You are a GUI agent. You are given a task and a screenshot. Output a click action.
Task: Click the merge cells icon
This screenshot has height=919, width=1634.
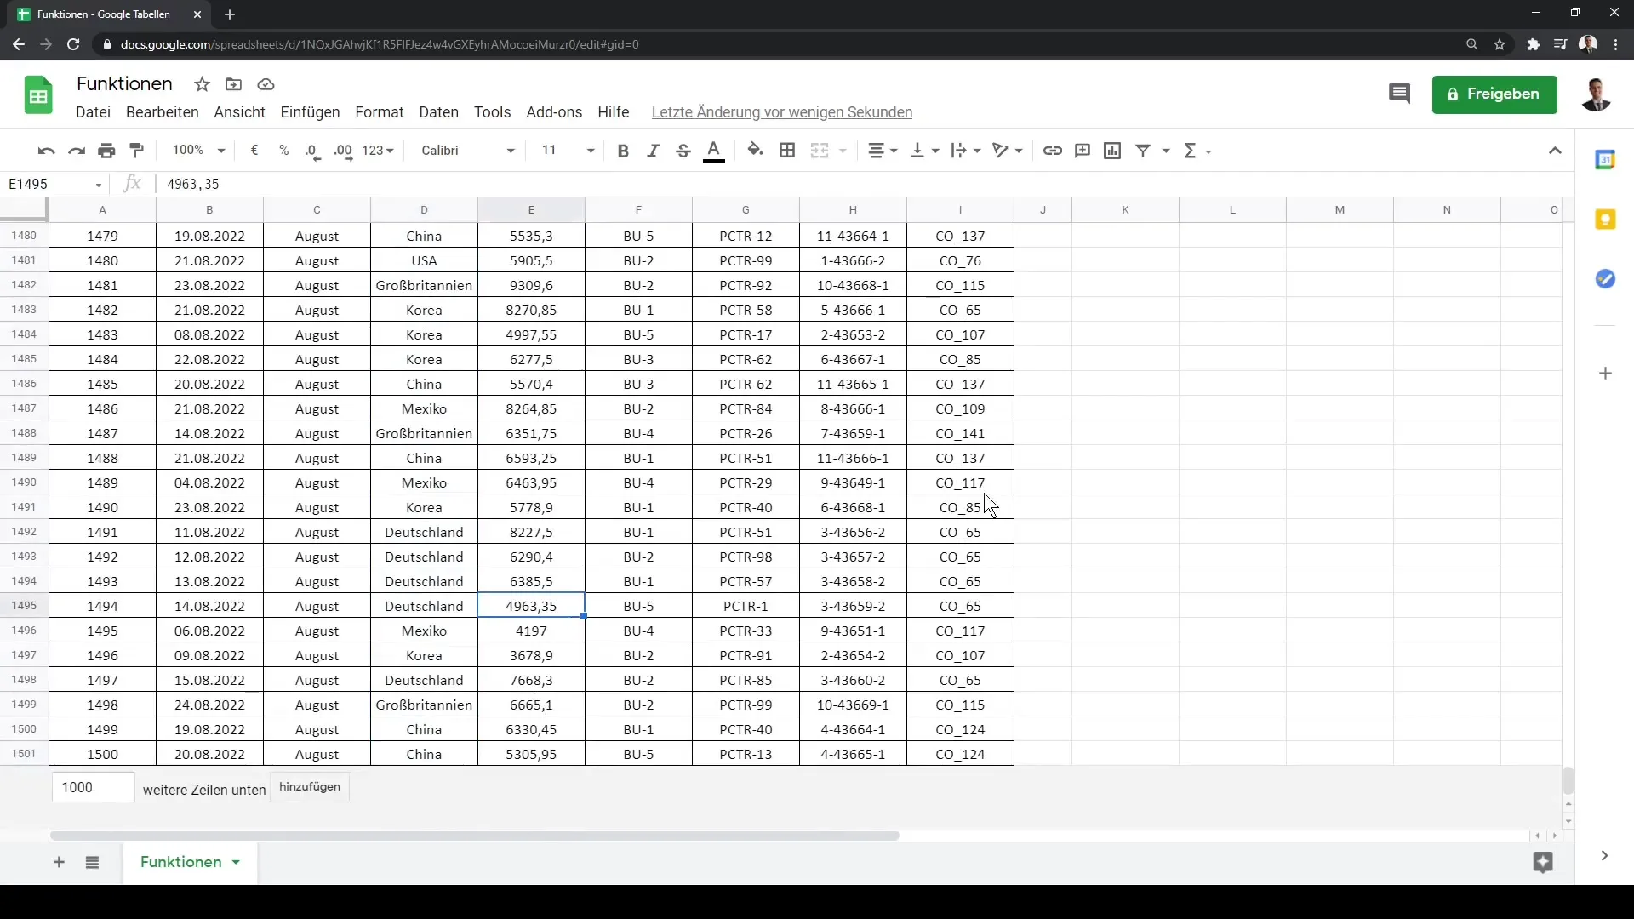[820, 151]
